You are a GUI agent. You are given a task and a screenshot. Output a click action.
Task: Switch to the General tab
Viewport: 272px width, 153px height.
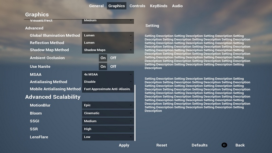coord(96,6)
